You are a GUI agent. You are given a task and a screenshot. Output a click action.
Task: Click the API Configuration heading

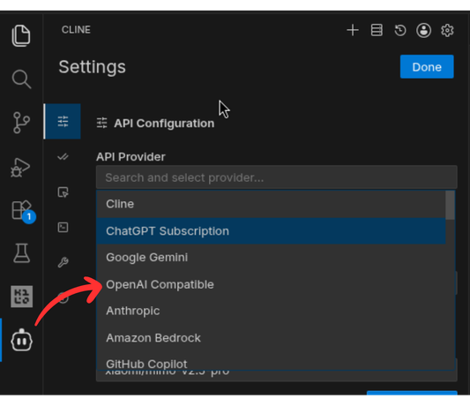pyautogui.click(x=164, y=124)
